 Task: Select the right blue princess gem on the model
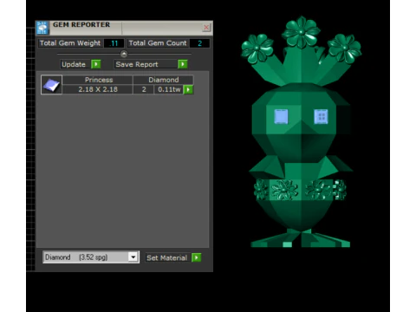point(321,117)
